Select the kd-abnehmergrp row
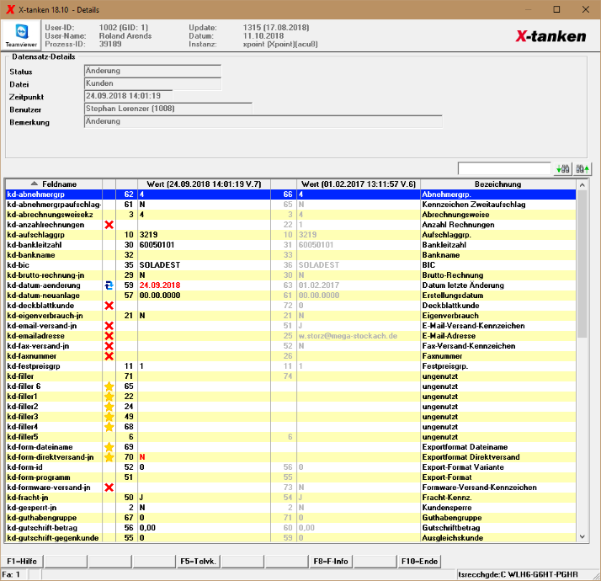This screenshot has width=601, height=581. click(290, 195)
